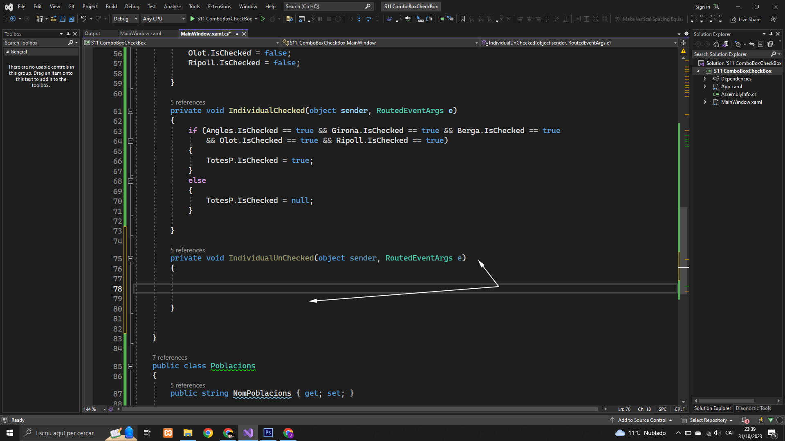
Task: Toggle pin on MainWindow.xaml.cs tab
Action: pyautogui.click(x=237, y=34)
